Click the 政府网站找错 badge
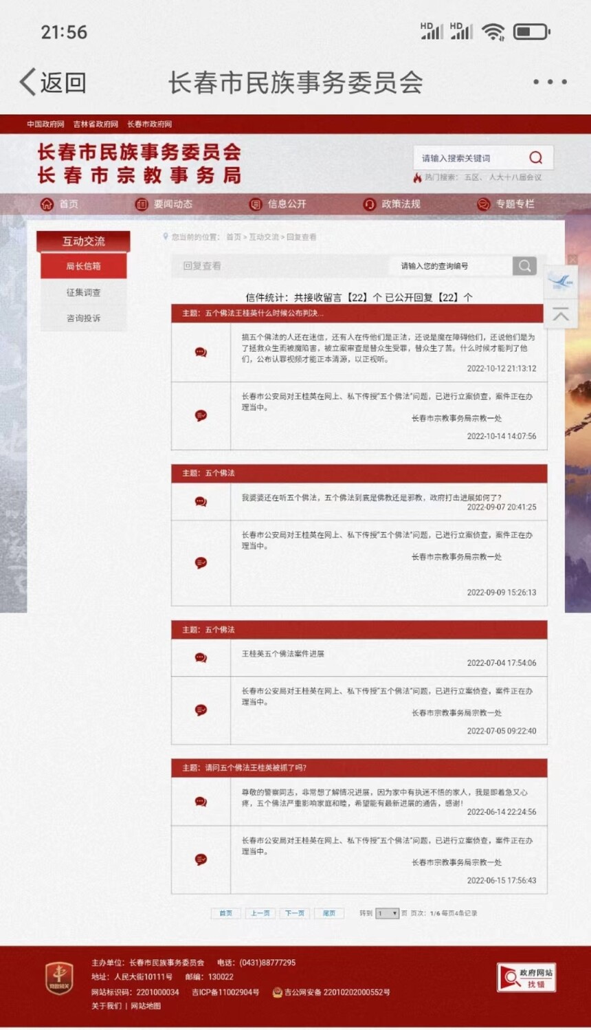The height and width of the screenshot is (1030, 591). (526, 977)
